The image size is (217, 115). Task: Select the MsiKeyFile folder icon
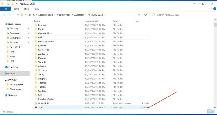tap(36, 50)
